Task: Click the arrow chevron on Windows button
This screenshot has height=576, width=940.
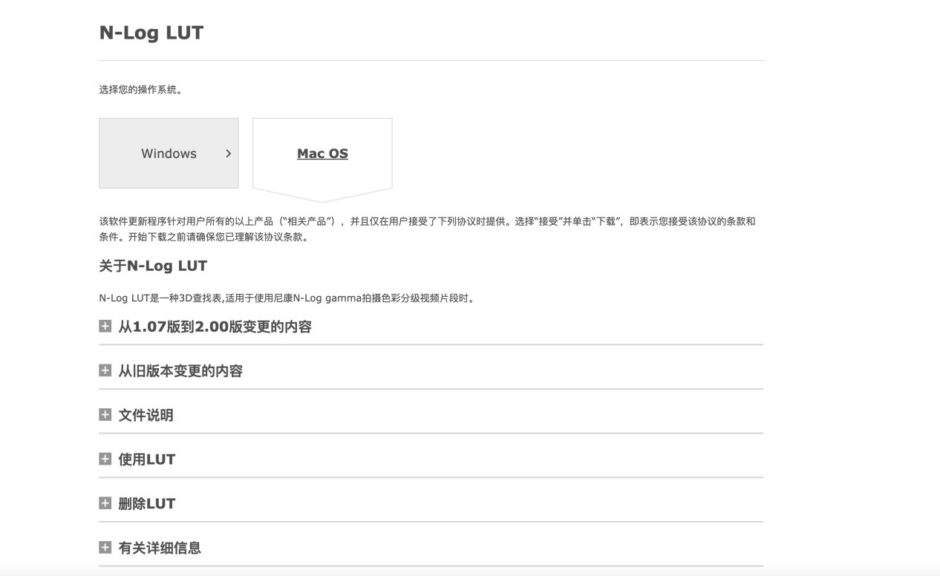Action: [x=228, y=154]
